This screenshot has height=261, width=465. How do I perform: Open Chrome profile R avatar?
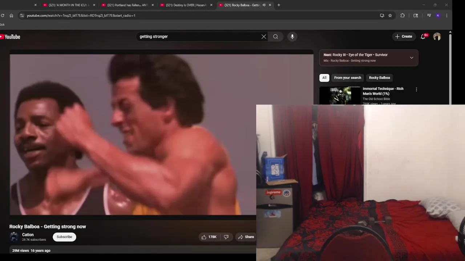[x=438, y=16]
